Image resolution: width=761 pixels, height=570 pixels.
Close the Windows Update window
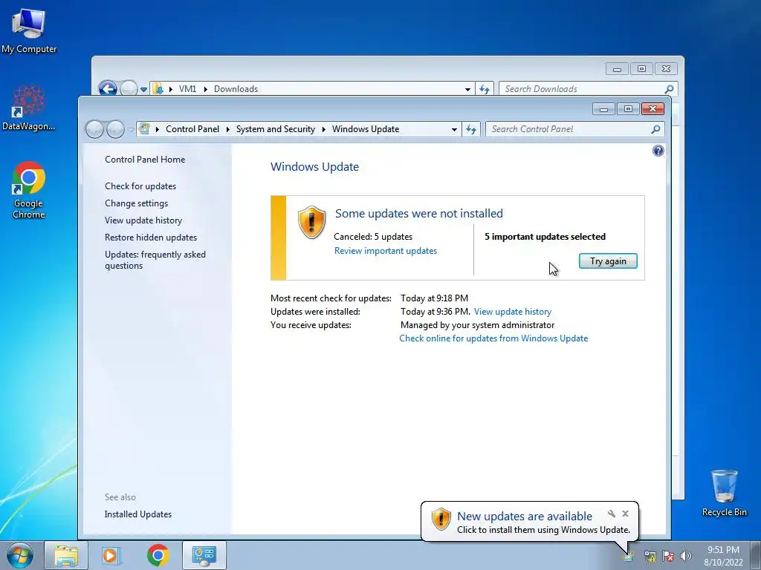[x=652, y=109]
